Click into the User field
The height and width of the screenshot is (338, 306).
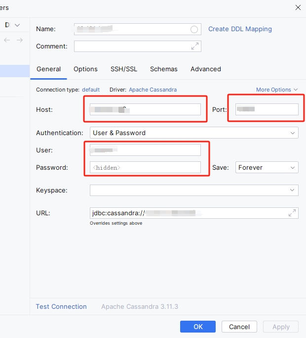pyautogui.click(x=145, y=150)
